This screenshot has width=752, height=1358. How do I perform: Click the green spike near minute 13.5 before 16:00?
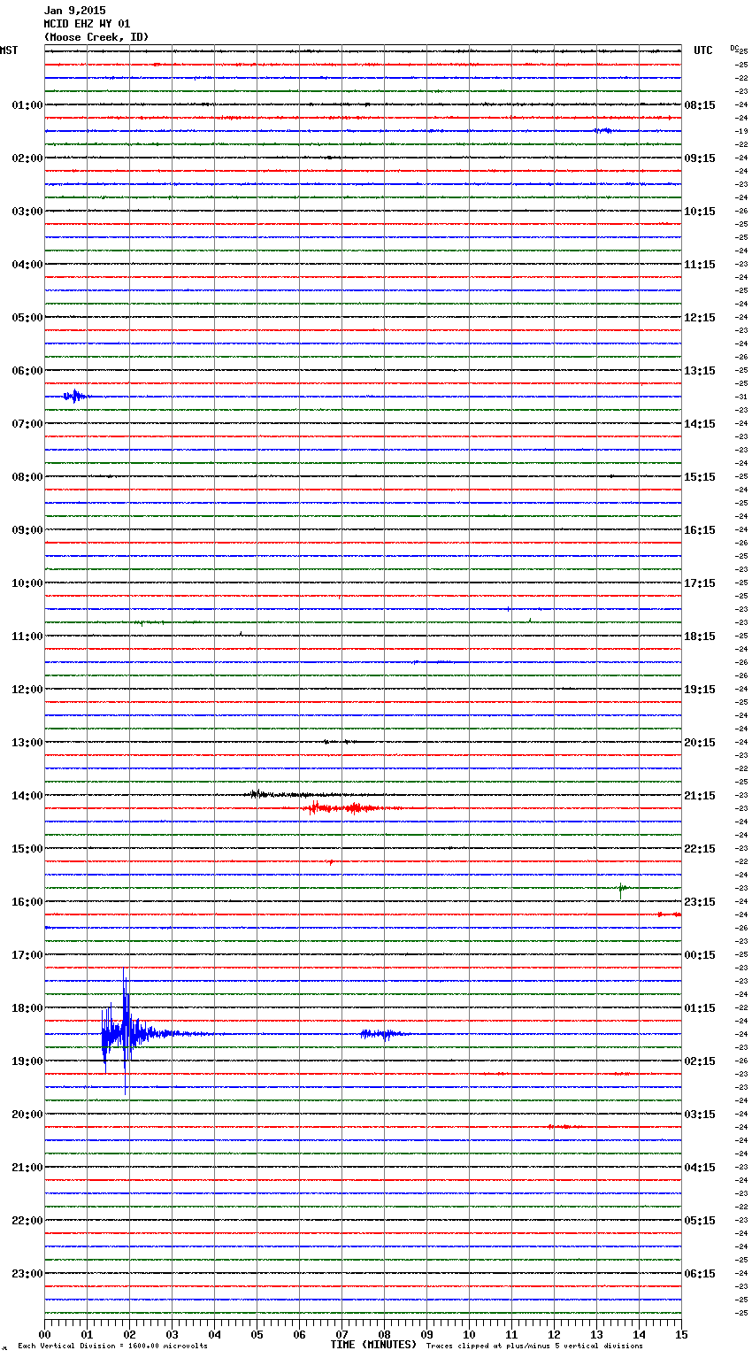(622, 888)
